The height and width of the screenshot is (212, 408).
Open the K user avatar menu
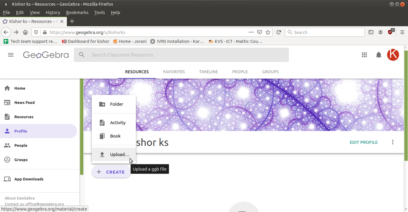point(393,55)
